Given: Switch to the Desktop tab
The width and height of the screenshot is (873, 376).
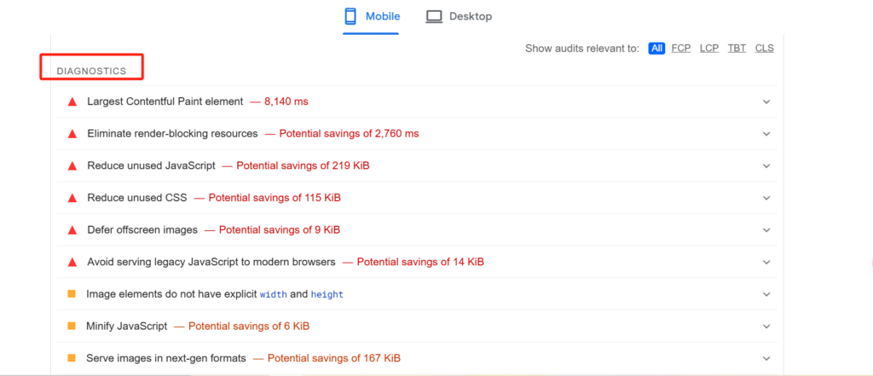Looking at the screenshot, I should pos(459,17).
